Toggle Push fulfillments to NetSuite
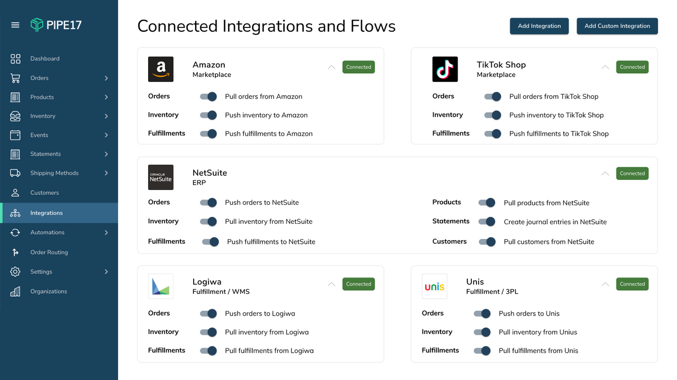Screen dimensions: 677x380 (211, 242)
